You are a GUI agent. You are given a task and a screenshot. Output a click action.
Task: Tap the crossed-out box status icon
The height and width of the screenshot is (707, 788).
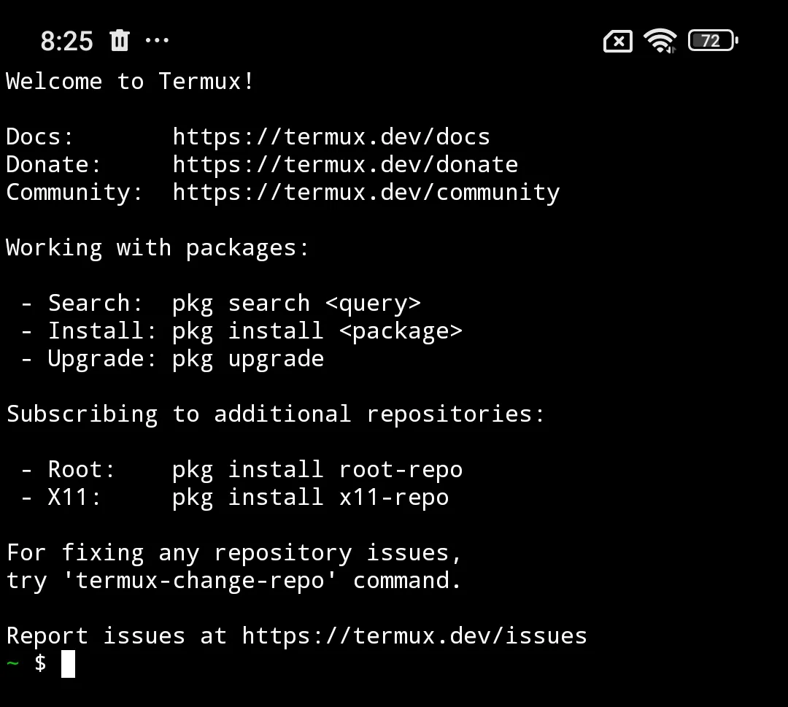tap(618, 42)
